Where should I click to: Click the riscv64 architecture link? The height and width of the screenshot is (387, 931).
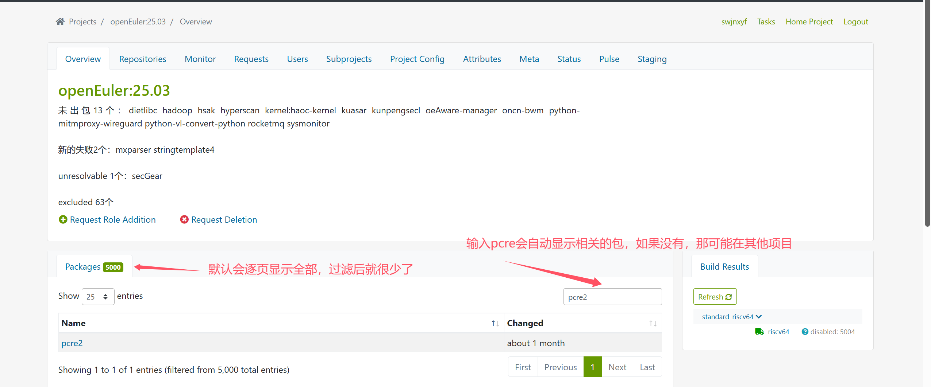(x=778, y=332)
